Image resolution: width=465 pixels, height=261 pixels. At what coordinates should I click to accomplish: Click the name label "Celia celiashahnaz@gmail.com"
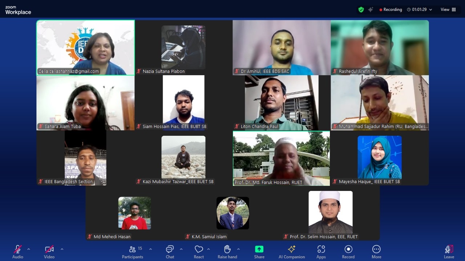pyautogui.click(x=69, y=72)
